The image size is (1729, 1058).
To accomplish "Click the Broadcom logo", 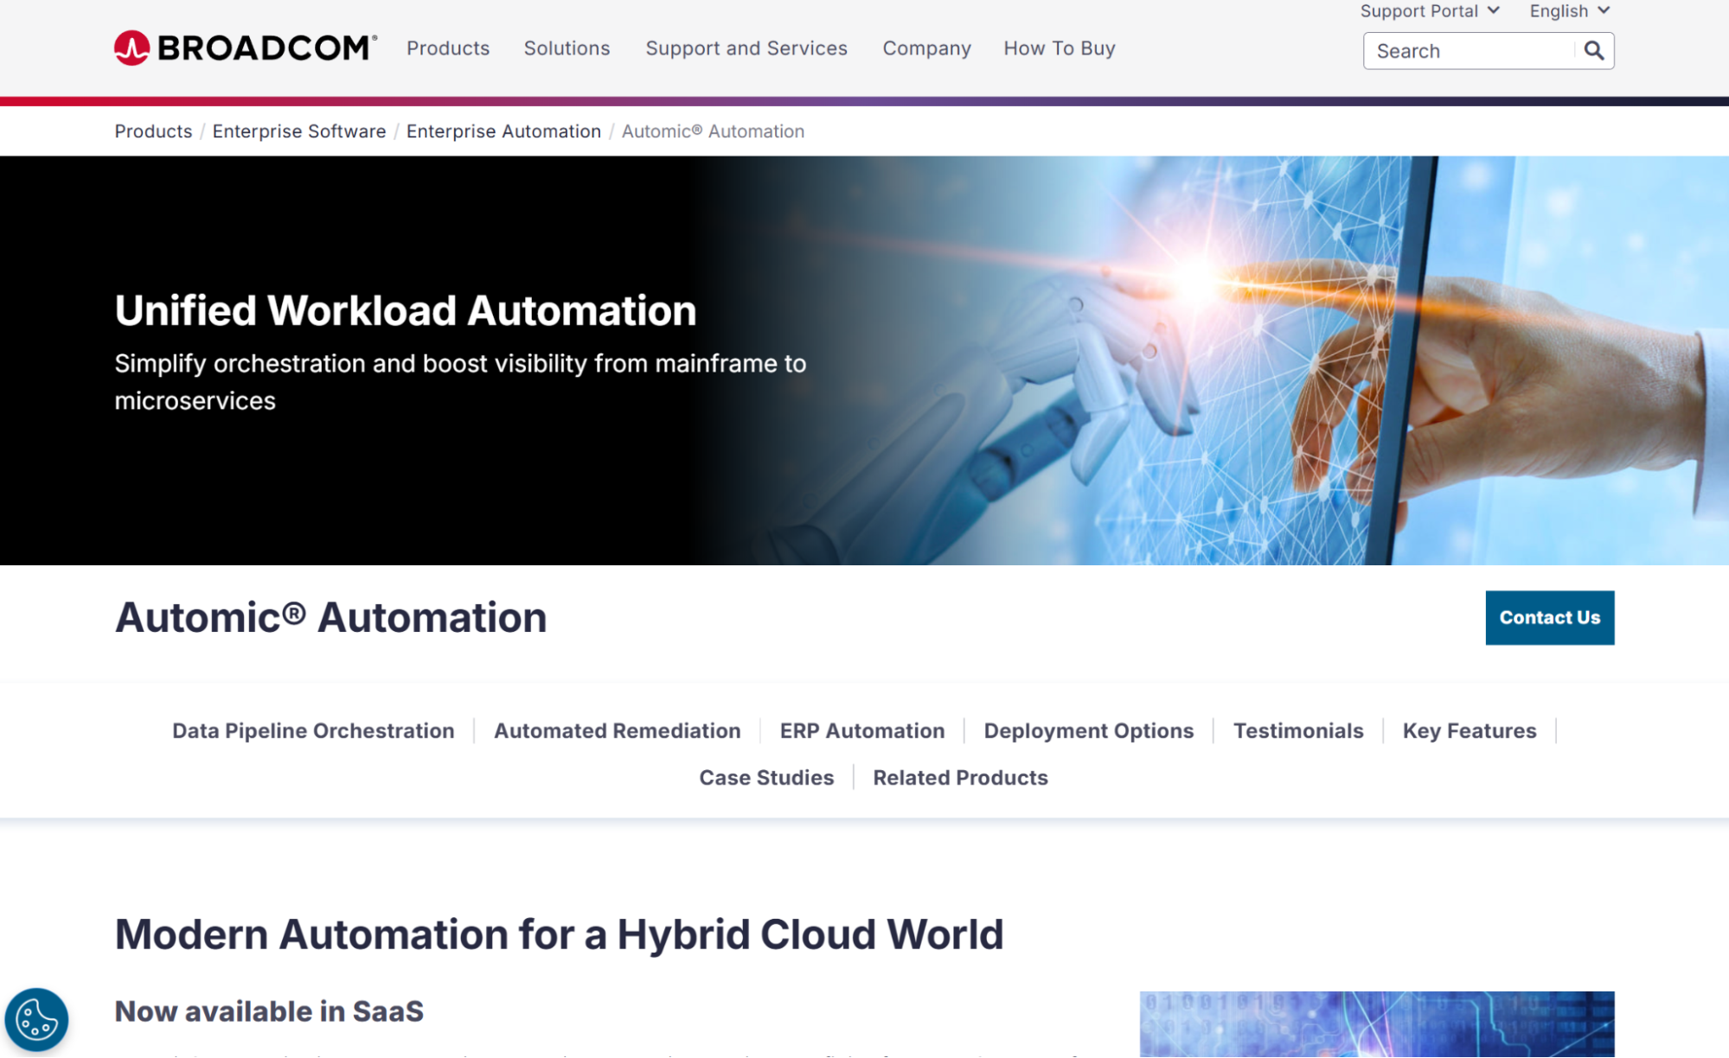I will 246,48.
